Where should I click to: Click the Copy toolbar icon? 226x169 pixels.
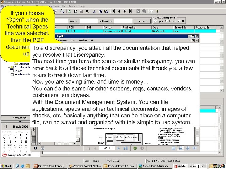coord(100,11)
